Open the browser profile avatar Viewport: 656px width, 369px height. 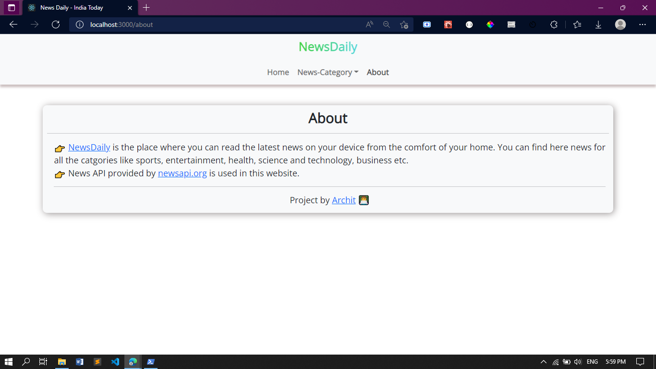pyautogui.click(x=620, y=25)
